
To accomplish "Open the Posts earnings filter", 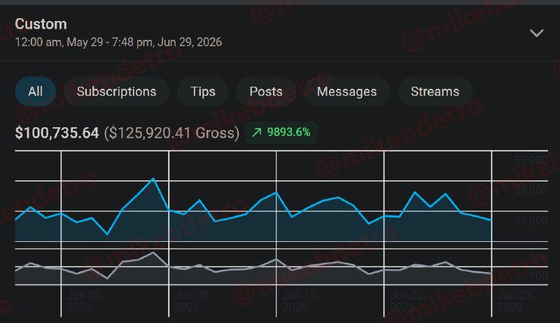I will [x=266, y=92].
